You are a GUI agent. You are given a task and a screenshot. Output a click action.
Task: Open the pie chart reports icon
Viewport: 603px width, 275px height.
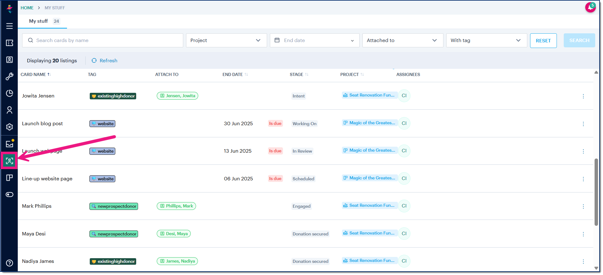(9, 93)
